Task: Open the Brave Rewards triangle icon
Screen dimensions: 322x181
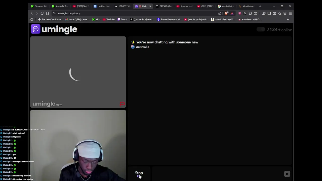Action: coord(232,13)
